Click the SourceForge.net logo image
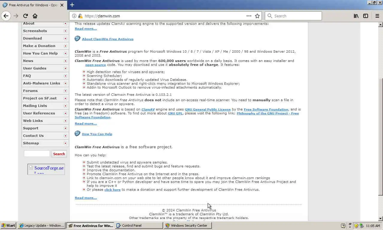 [46, 169]
